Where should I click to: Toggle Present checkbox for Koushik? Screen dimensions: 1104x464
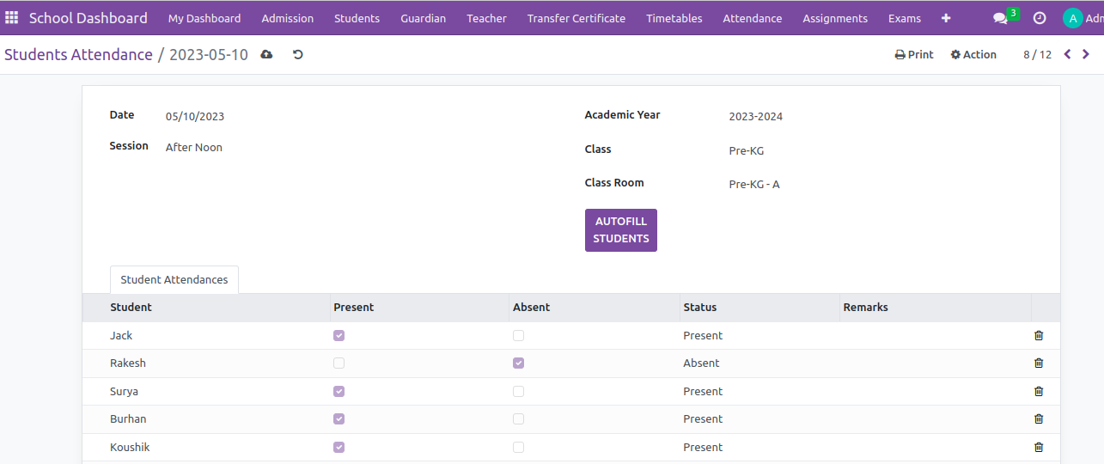point(339,448)
